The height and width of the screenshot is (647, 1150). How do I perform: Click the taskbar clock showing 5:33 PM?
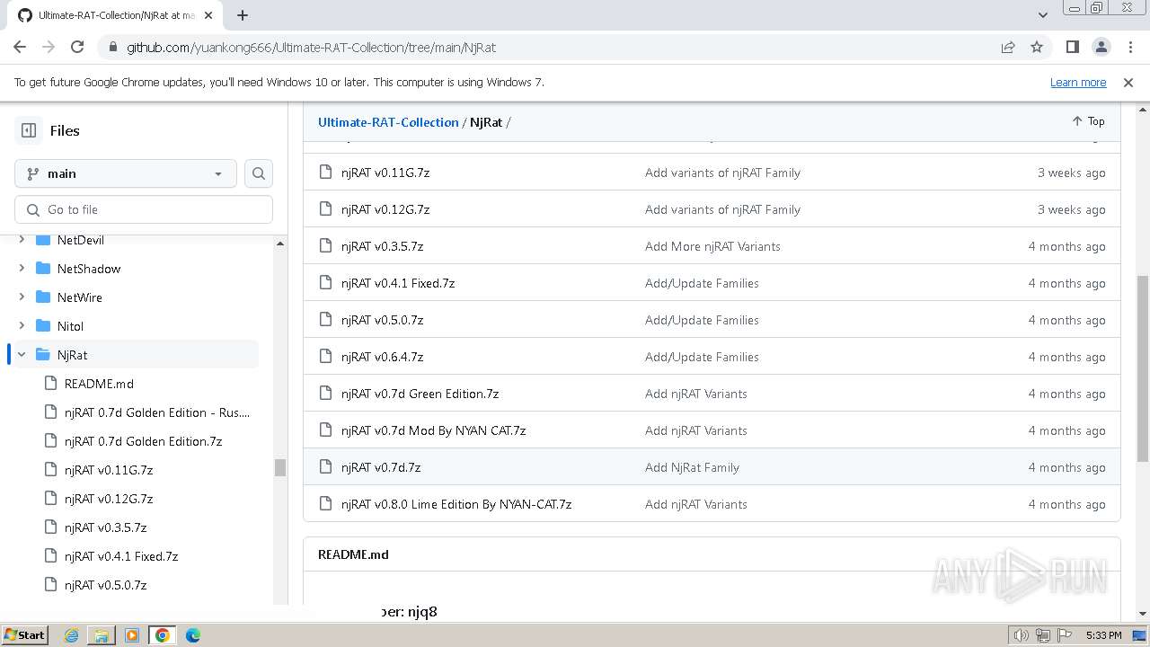(x=1103, y=635)
